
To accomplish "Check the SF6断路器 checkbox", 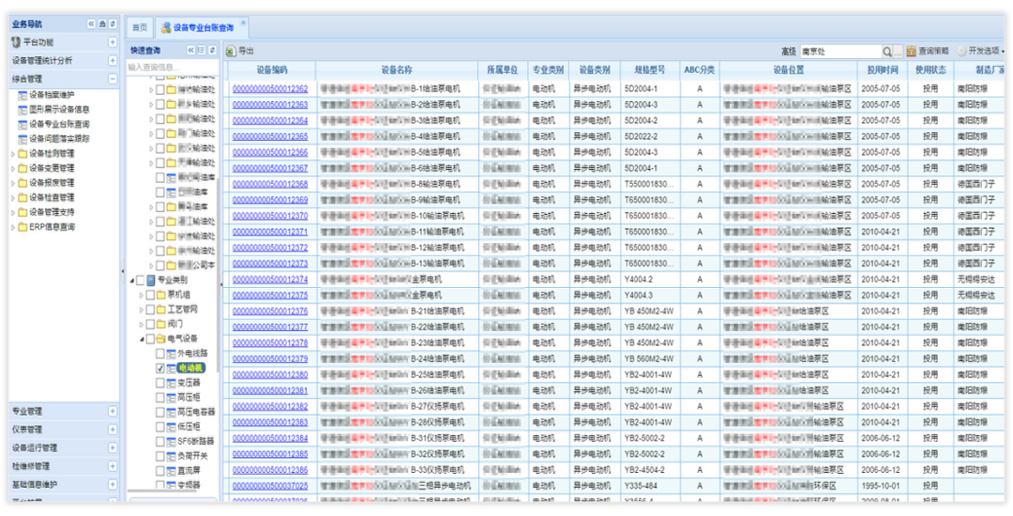I will click(x=160, y=441).
